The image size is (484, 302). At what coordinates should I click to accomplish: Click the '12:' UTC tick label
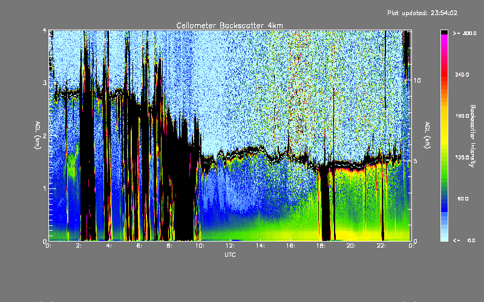(230, 246)
